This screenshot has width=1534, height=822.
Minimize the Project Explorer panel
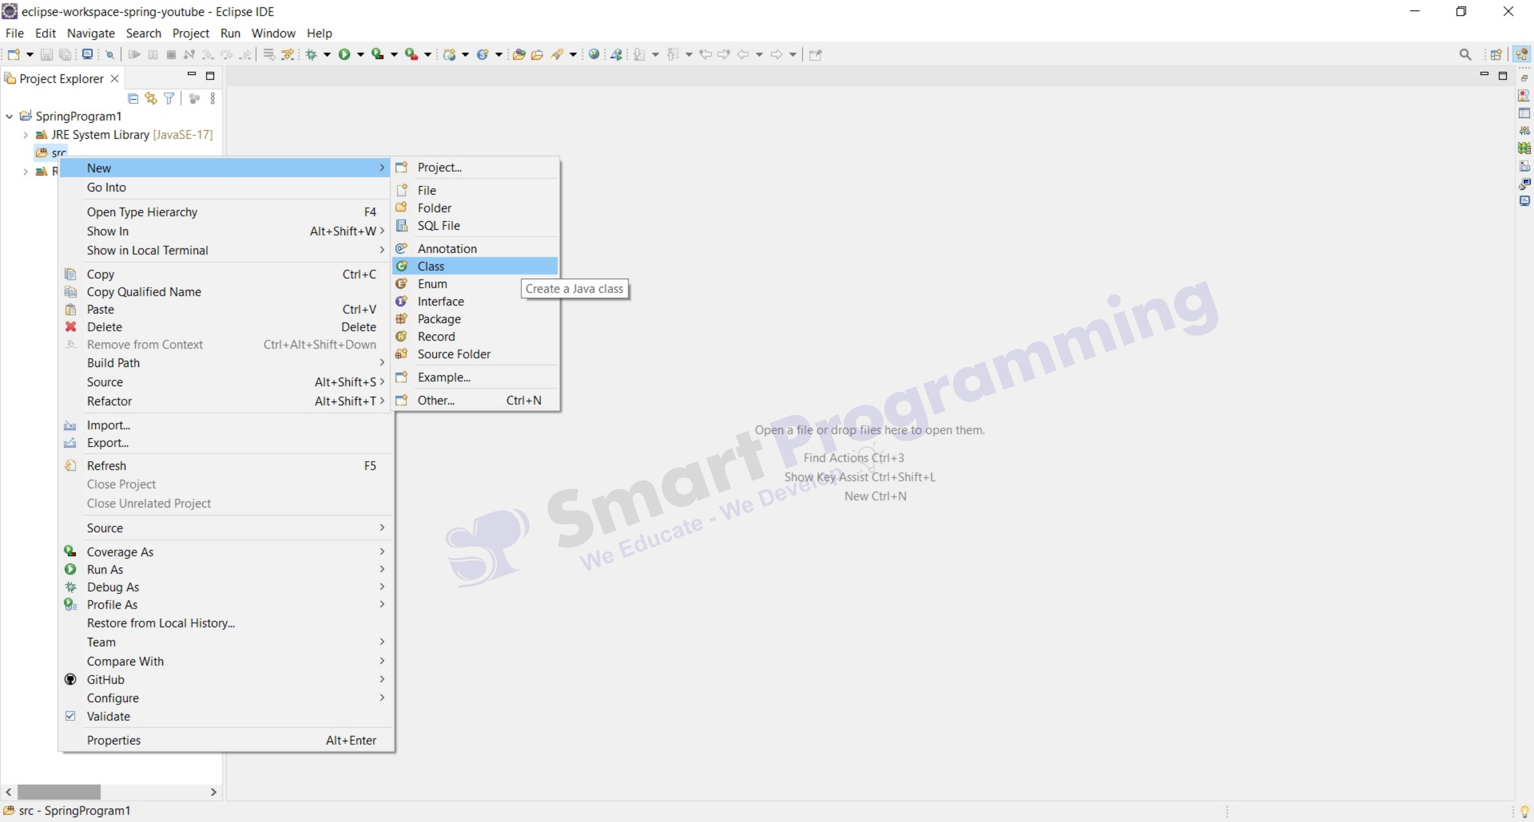coord(191,75)
